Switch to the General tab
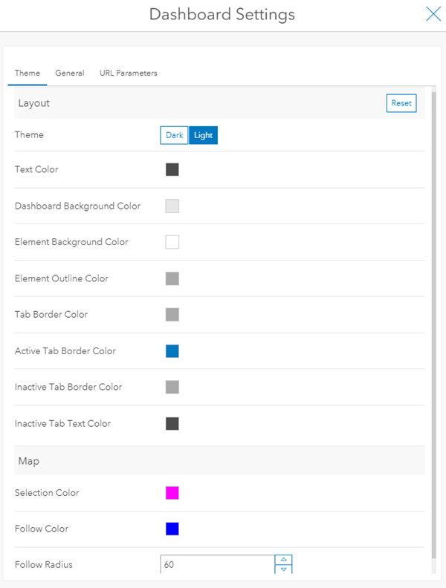Screen dimensions: 446x588 point(70,73)
